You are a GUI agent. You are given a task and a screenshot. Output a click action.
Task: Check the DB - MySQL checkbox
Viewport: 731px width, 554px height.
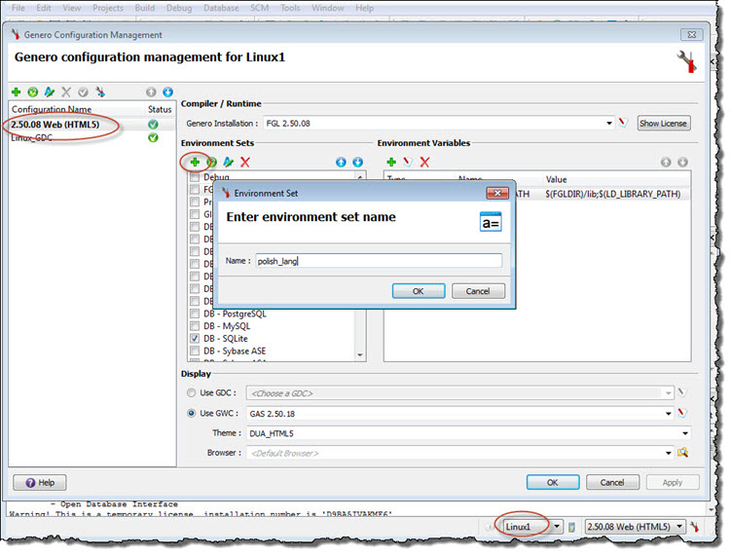tap(196, 326)
